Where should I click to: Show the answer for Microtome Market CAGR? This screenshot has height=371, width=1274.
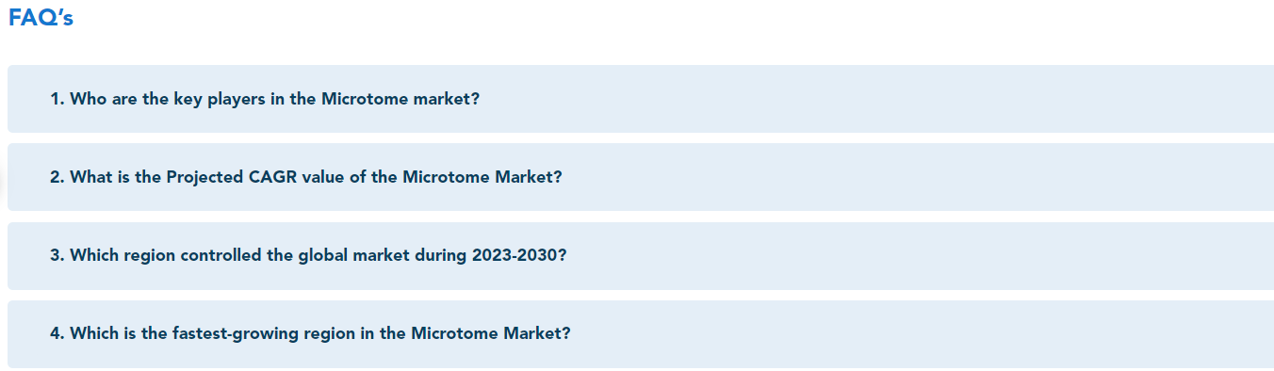coord(641,177)
